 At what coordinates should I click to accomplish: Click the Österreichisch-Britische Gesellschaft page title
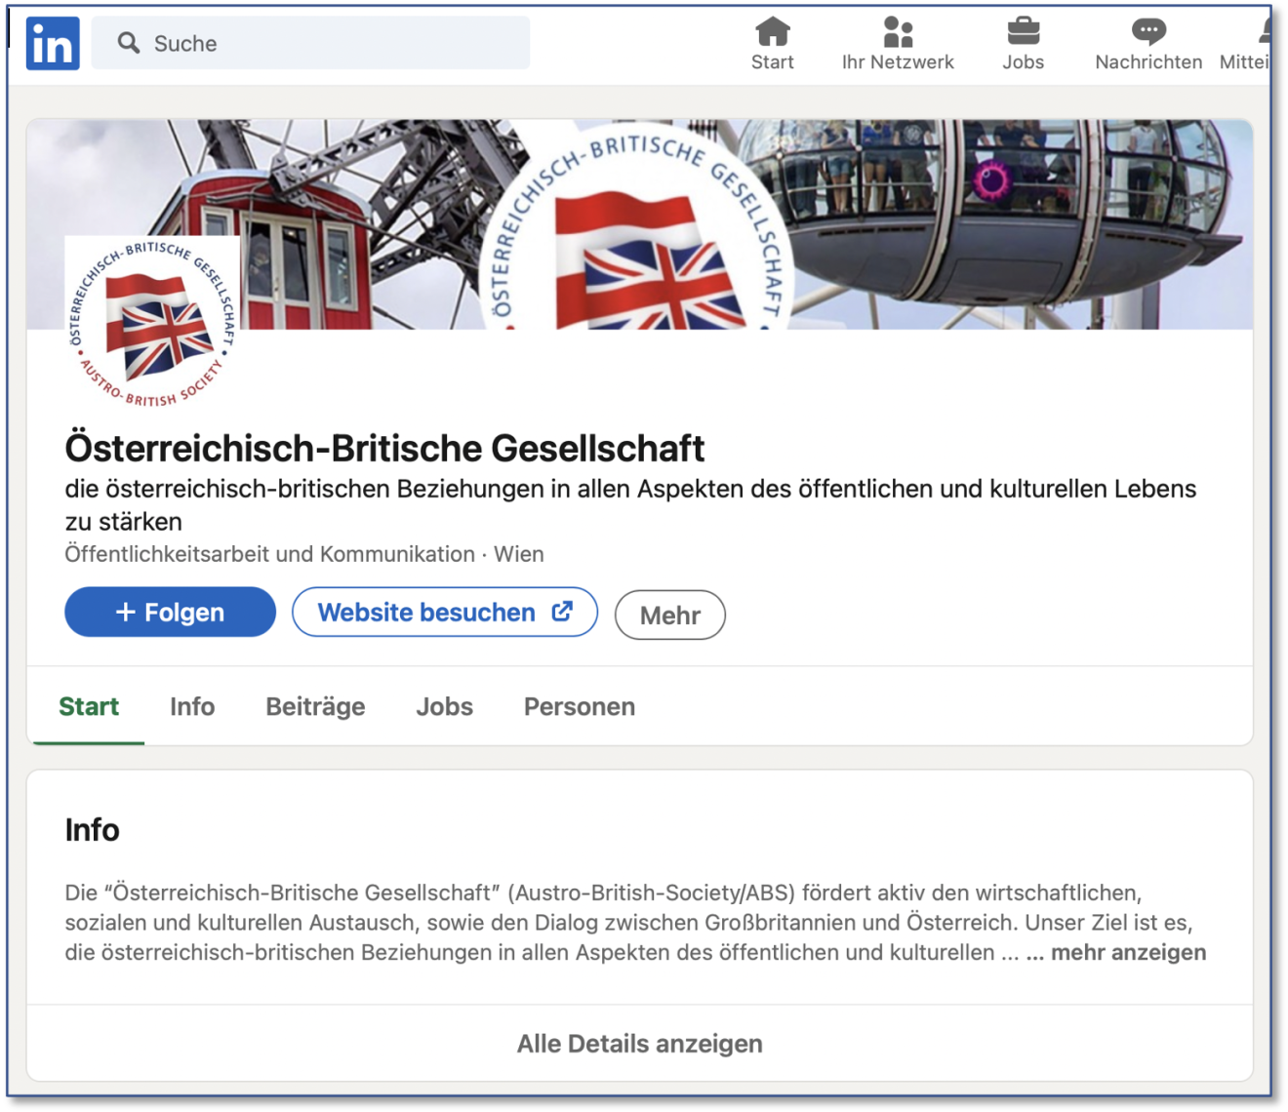384,449
